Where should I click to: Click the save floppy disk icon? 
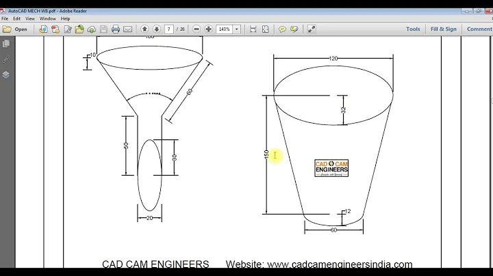tap(103, 29)
